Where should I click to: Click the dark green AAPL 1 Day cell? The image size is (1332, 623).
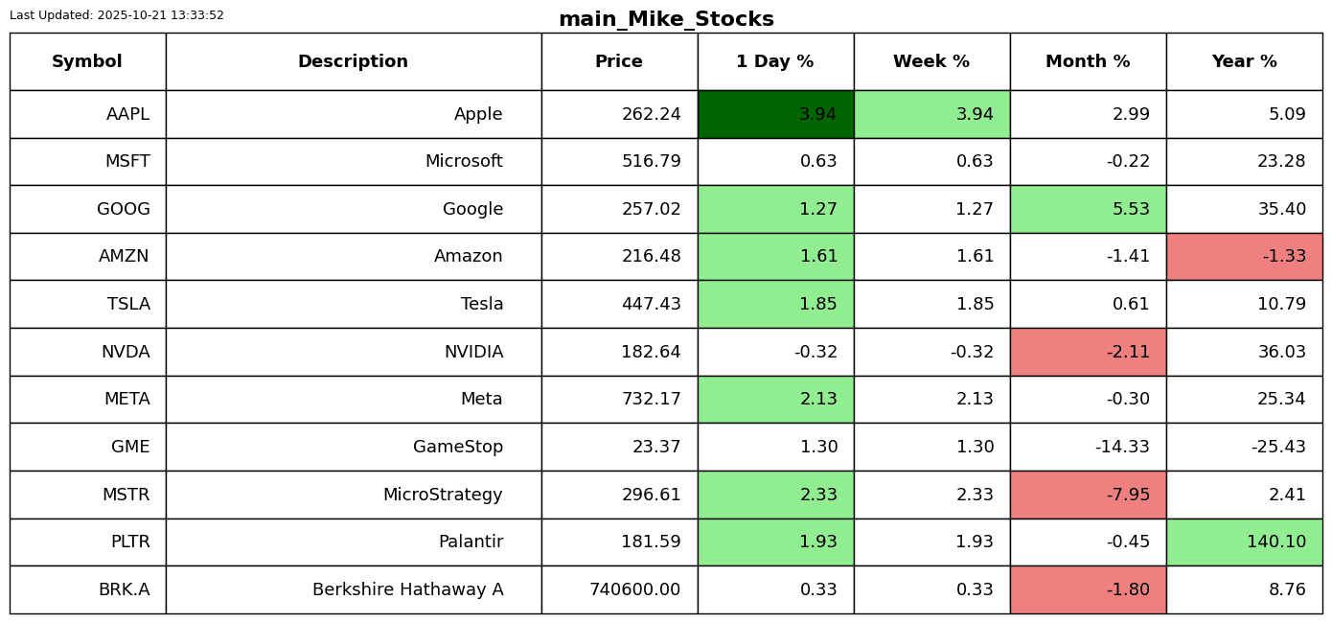point(775,114)
